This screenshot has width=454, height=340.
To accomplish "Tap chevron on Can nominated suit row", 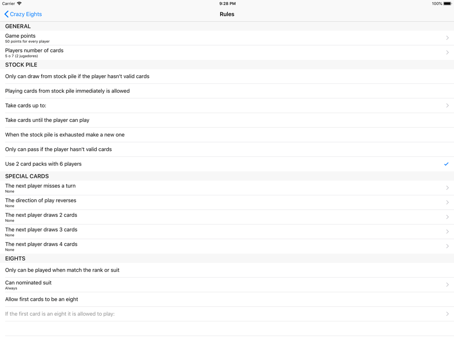I will [x=447, y=285].
